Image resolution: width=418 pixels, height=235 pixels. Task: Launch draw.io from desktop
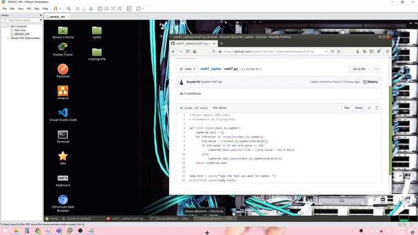(x=63, y=93)
